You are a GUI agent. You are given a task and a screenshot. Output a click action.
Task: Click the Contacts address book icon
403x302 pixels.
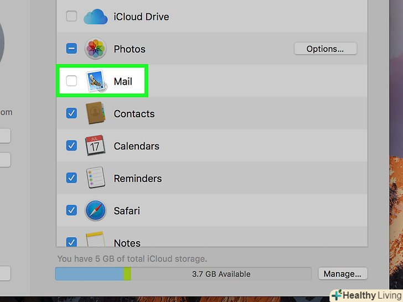[95, 113]
